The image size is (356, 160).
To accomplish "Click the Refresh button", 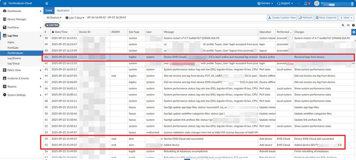I will [x=305, y=17].
